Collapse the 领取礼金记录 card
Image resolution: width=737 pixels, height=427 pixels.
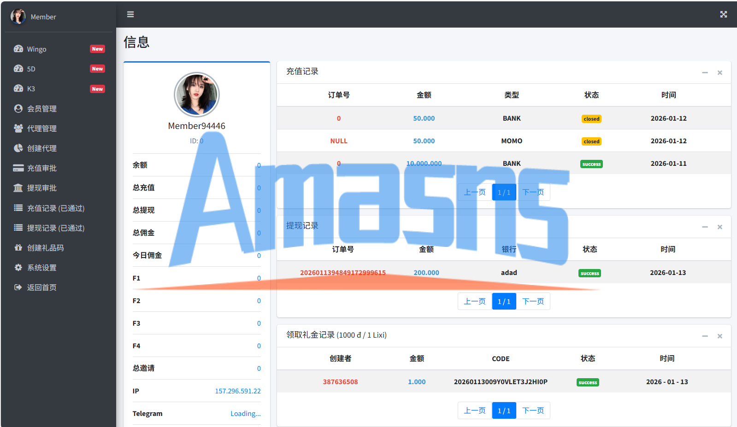click(x=705, y=336)
